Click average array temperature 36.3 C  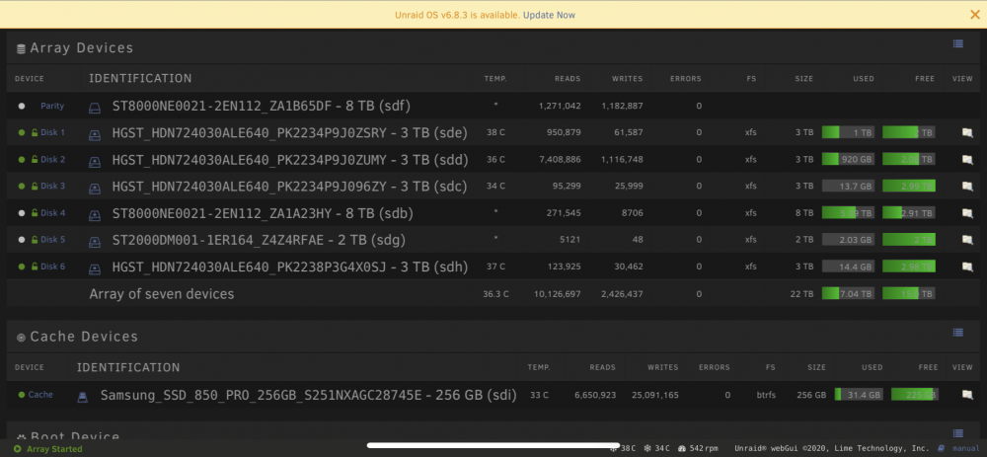[x=495, y=294]
